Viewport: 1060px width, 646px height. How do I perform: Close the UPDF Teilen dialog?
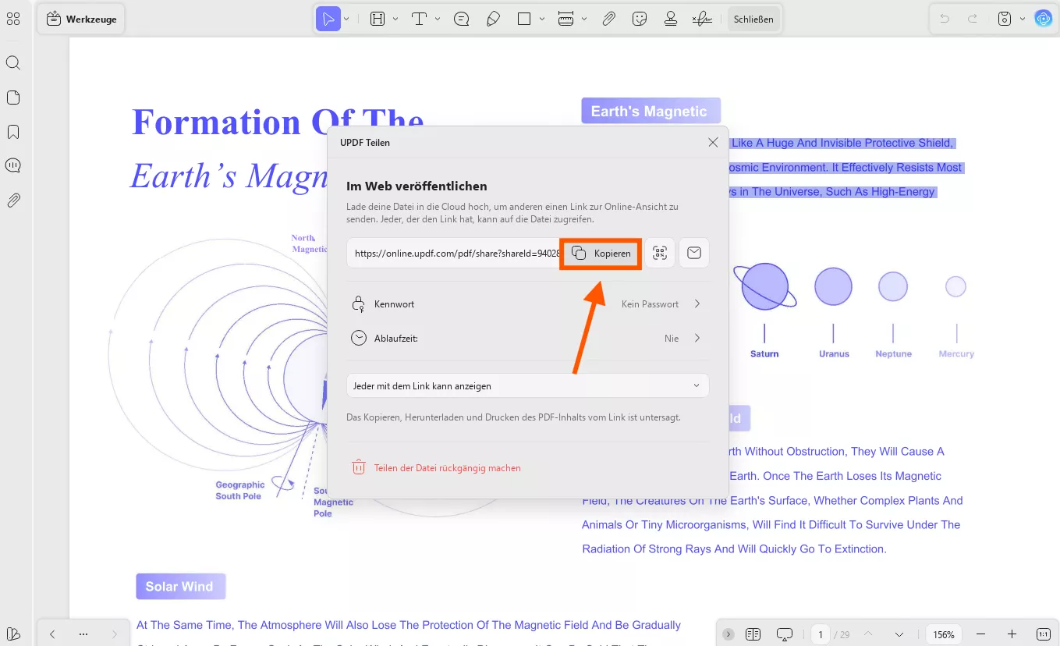pos(713,142)
